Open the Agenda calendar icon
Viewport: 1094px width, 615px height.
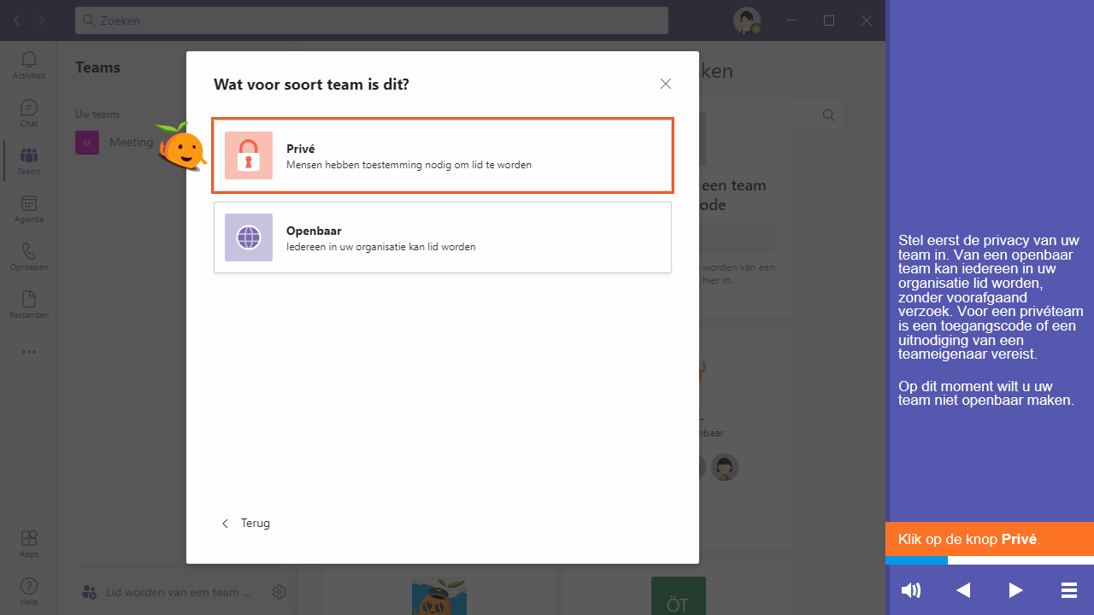tap(29, 208)
